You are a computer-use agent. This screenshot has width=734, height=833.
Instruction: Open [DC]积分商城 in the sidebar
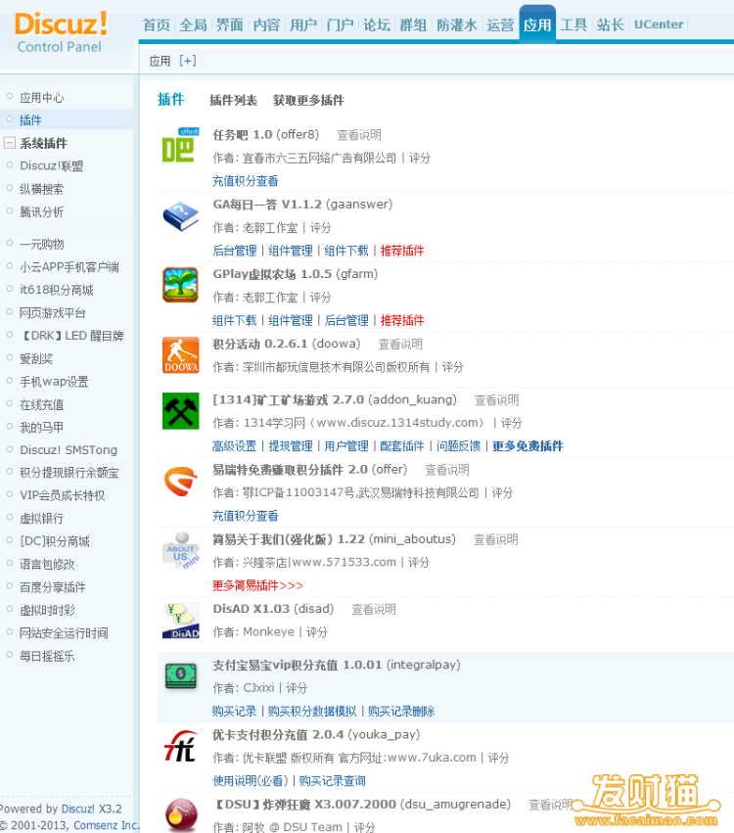click(55, 541)
